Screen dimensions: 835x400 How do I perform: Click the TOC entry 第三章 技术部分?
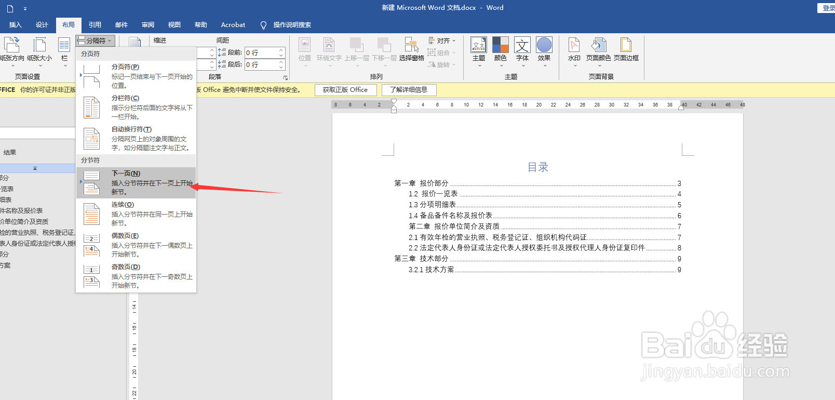point(537,259)
